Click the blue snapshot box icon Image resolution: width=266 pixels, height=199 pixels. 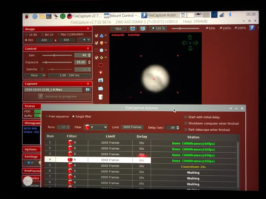pos(101,80)
